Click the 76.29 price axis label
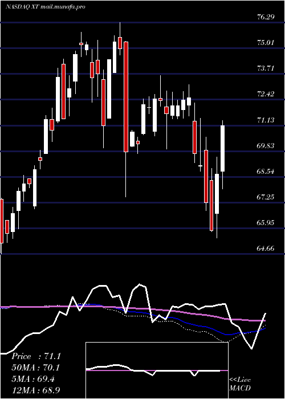 266,17
